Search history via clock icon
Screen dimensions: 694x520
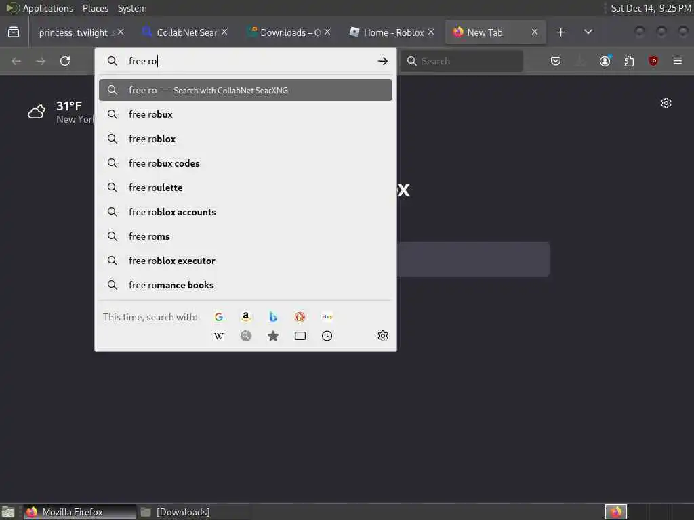pyautogui.click(x=327, y=336)
